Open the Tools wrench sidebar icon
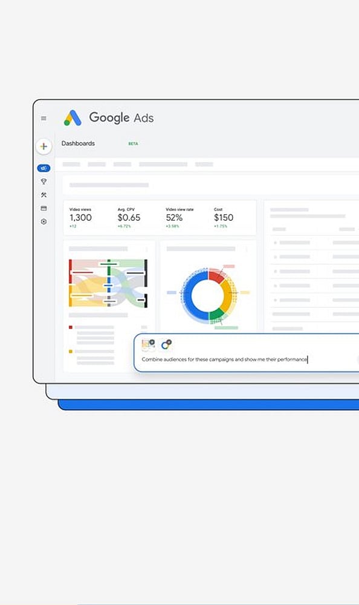 click(44, 195)
